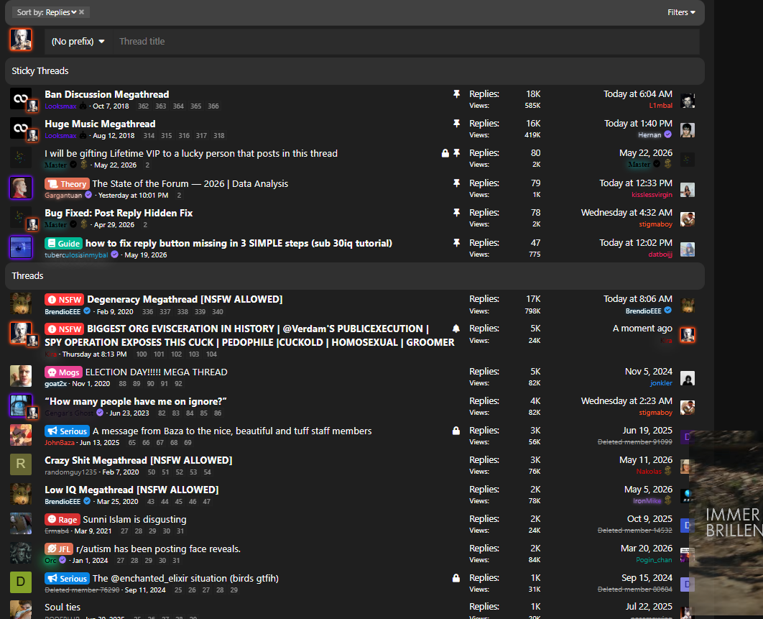Screen dimensions: 763x619
Task: Open the Soul ties thread
Action: click(x=63, y=607)
